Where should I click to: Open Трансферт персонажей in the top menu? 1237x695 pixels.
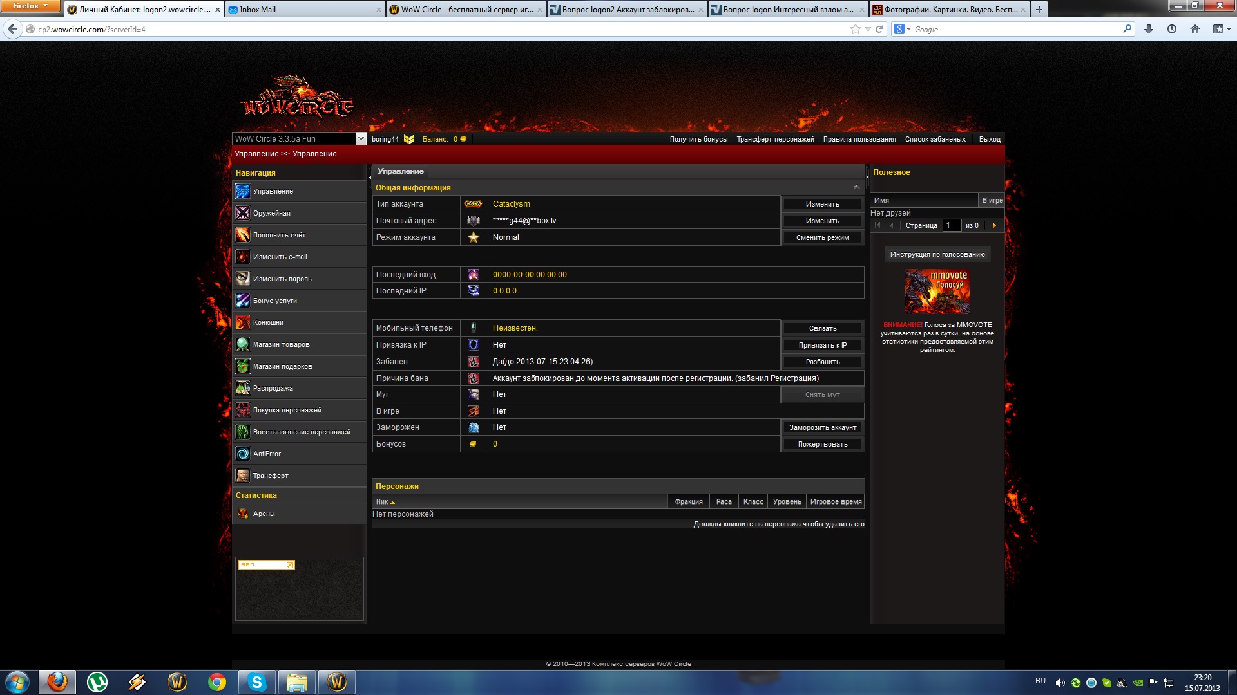[775, 139]
